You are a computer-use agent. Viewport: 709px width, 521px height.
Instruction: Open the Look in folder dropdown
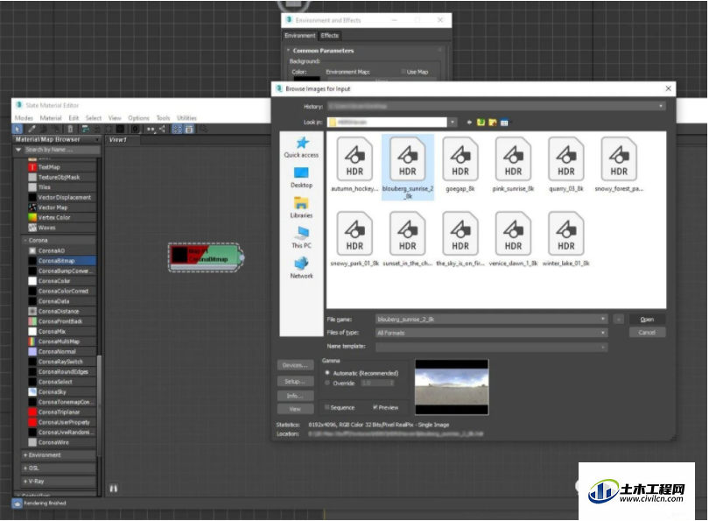(453, 123)
